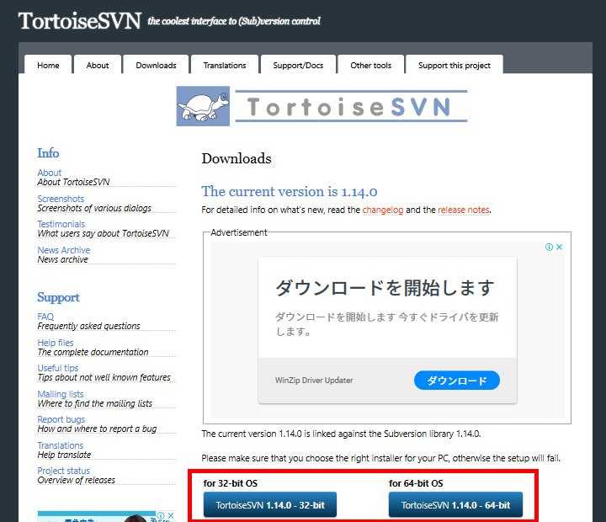Open the Other tools tab
This screenshot has height=522, width=606.
coord(370,65)
